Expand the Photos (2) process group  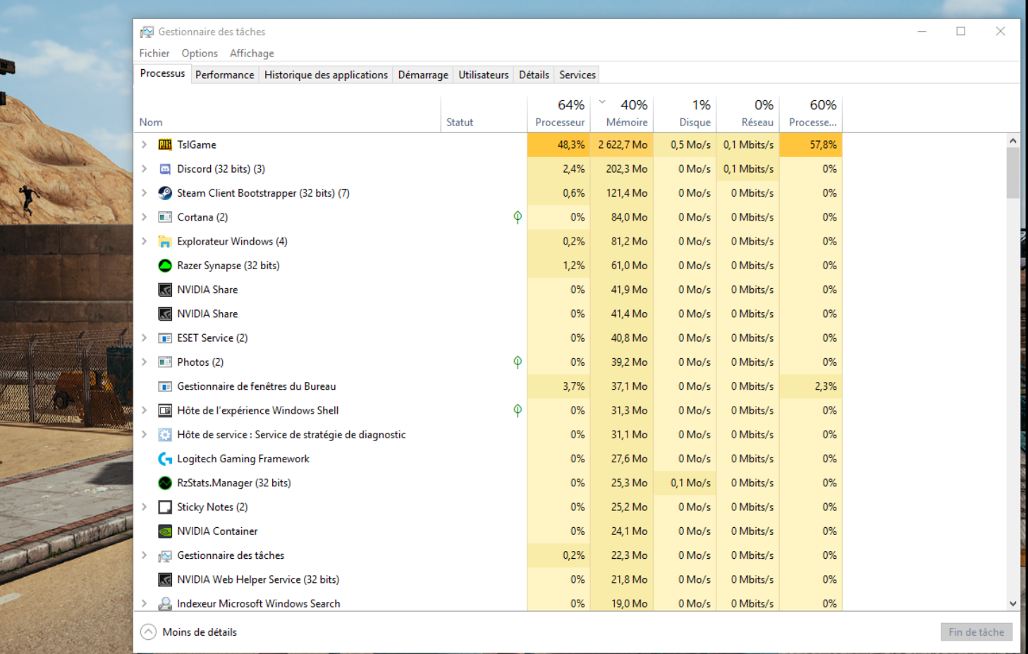144,362
